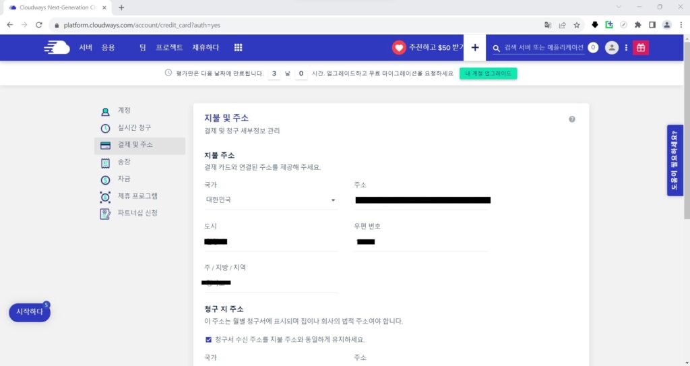Screen dimensions: 690x366
Task: Open the user avatar menu
Action: 612,48
